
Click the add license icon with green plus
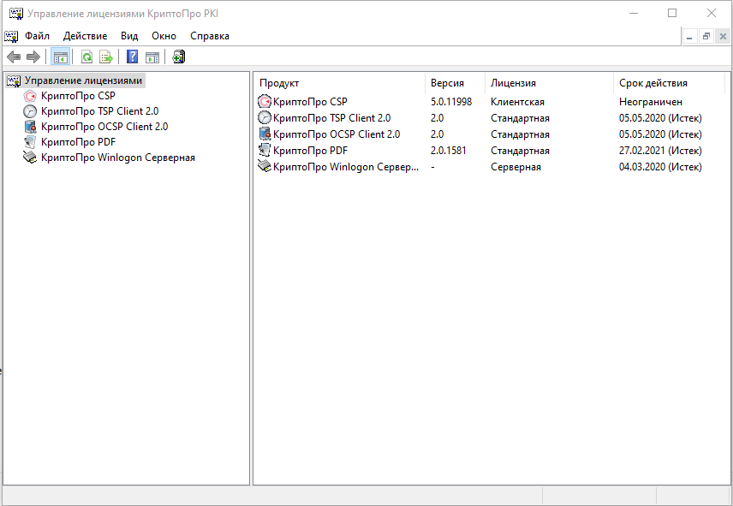tap(178, 57)
